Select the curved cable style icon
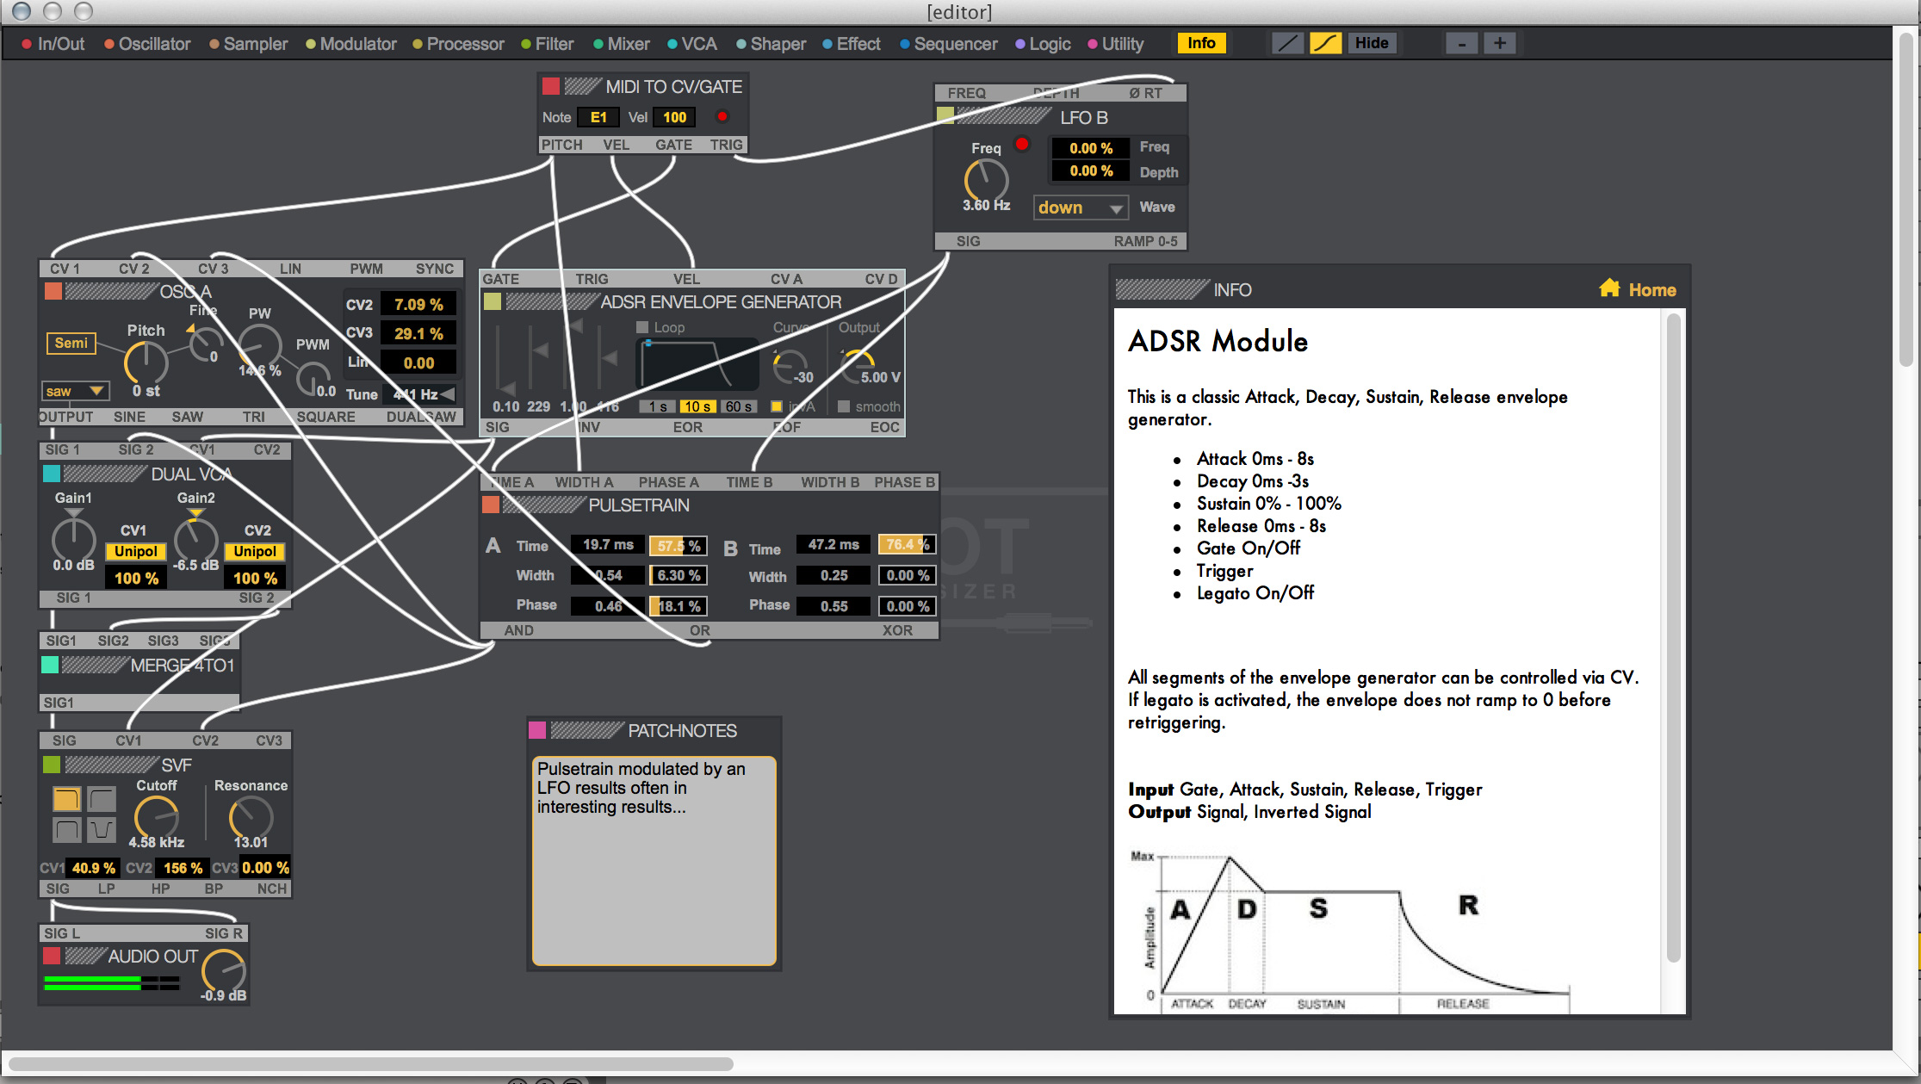The width and height of the screenshot is (1921, 1084). pos(1325,43)
